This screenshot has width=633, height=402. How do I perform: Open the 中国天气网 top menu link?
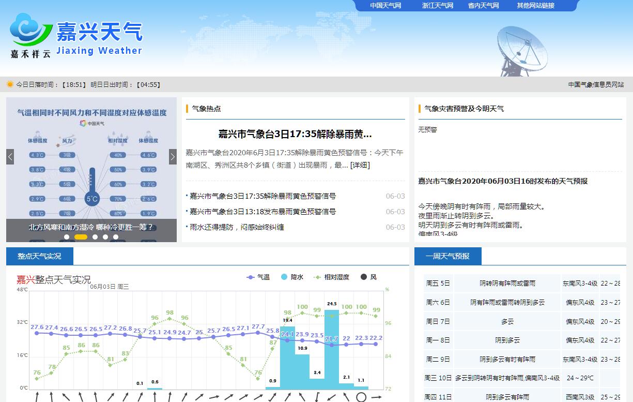(x=385, y=6)
